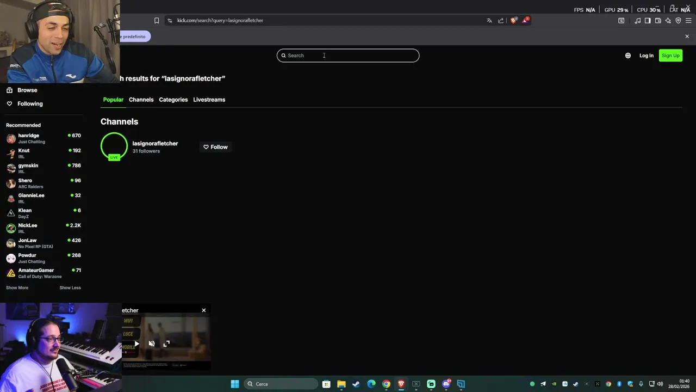696x392 pixels.
Task: Click the bookmark icon beside the address bar
Action: click(157, 20)
